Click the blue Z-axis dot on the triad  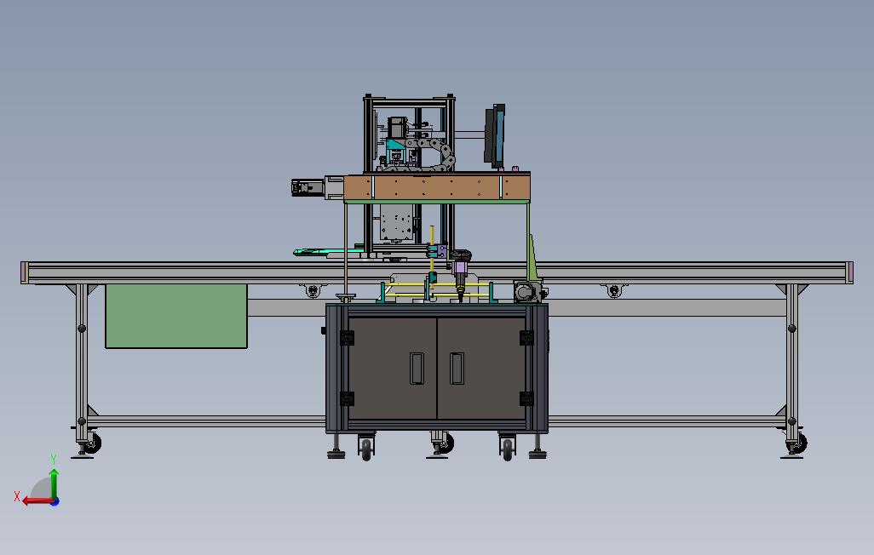coord(55,502)
